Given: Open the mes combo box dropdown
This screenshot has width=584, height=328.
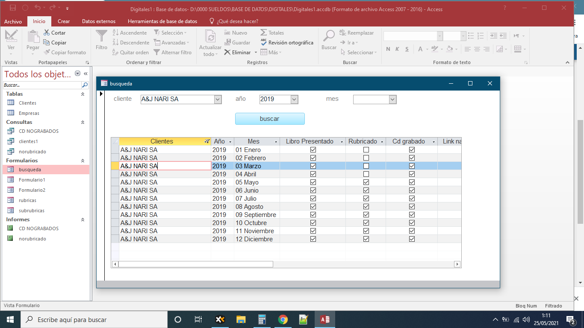Looking at the screenshot, I should (392, 100).
